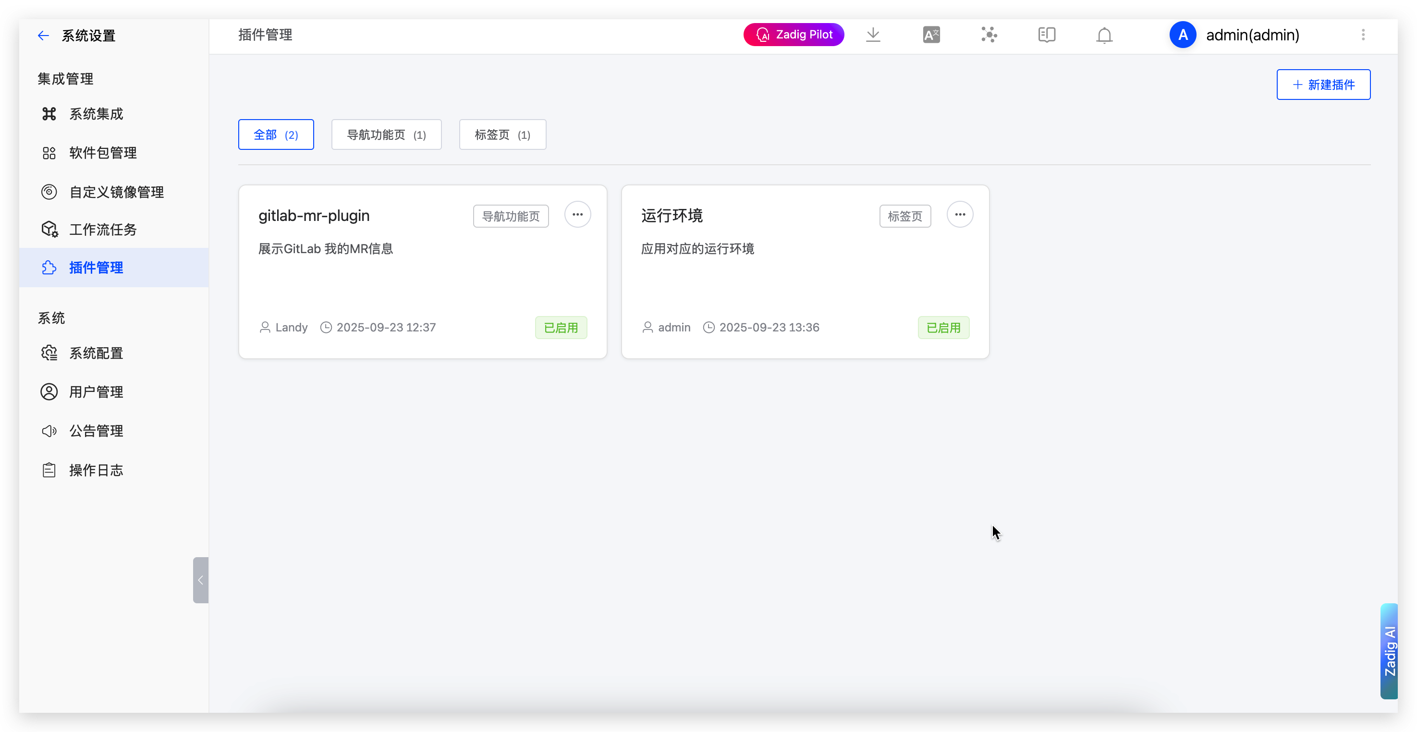Switch to the 标签页 filter tab
This screenshot has width=1417, height=732.
501,134
